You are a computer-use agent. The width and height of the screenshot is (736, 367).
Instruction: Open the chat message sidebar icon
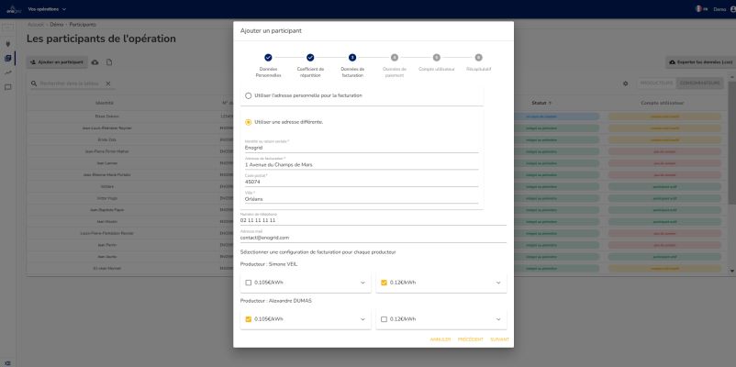point(7,87)
